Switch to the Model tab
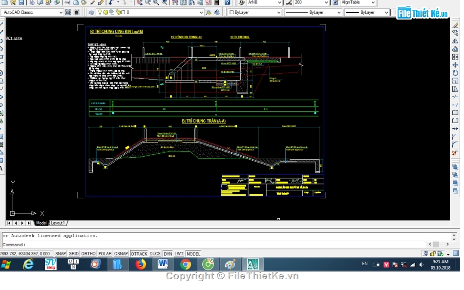Image resolution: width=464 pixels, height=290 pixels. click(x=41, y=223)
